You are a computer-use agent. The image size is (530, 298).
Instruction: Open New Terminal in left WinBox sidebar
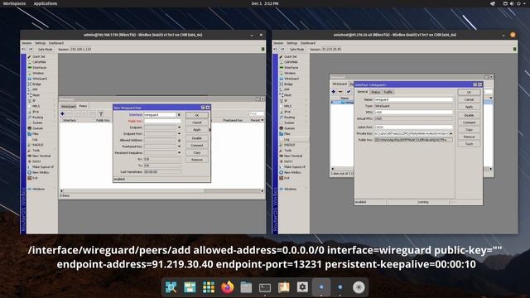tap(39, 156)
